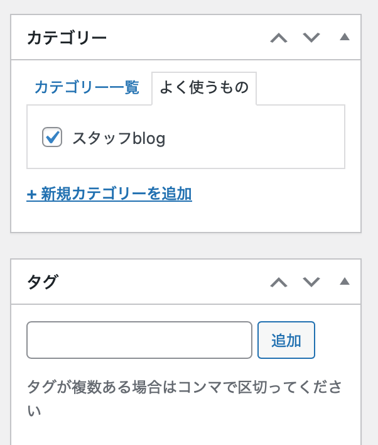378x445 pixels.
Task: Collapse the カテゴリー panel with triangle toggle
Action: click(345, 37)
